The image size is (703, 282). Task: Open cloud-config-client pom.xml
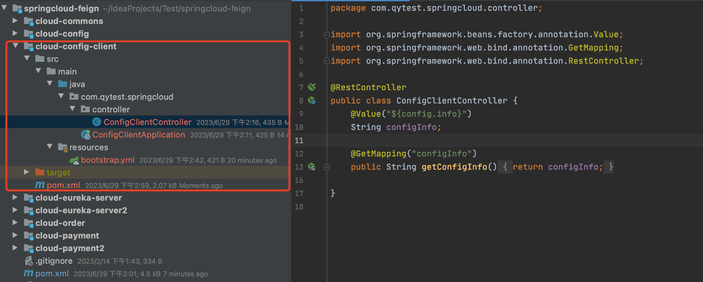(x=63, y=185)
